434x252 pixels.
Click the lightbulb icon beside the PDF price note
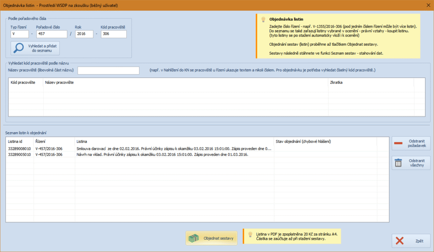250,235
